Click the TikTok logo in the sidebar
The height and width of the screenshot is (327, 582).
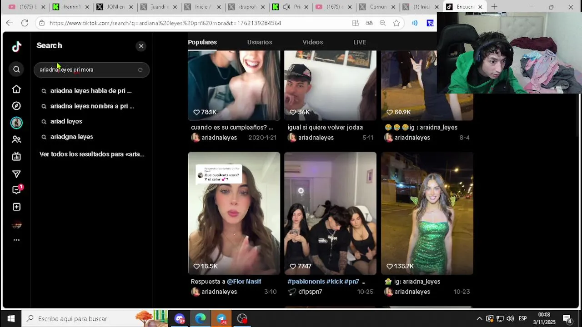16,46
